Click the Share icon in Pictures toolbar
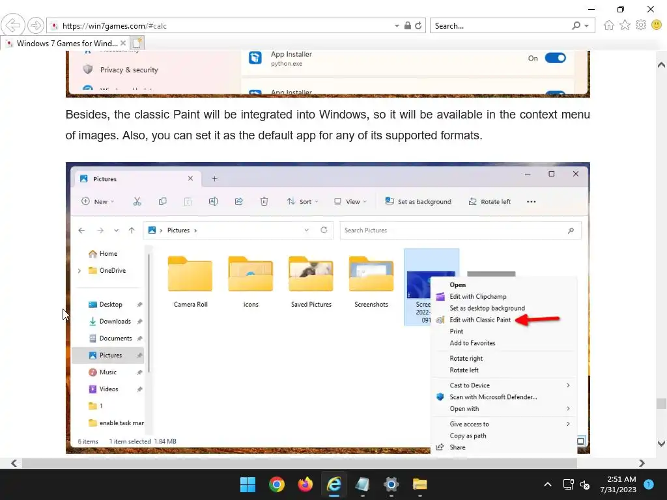Screen dimensions: 667x500 pos(238,202)
